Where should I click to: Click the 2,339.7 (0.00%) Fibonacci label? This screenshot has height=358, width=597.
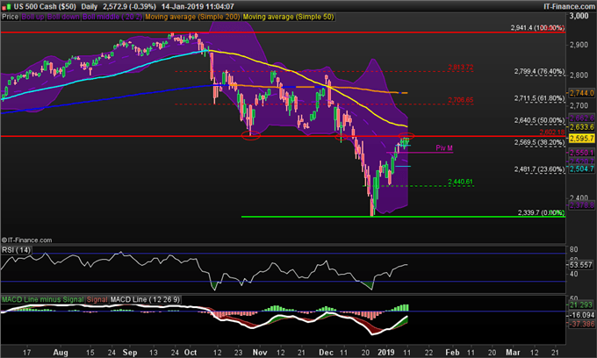click(541, 212)
